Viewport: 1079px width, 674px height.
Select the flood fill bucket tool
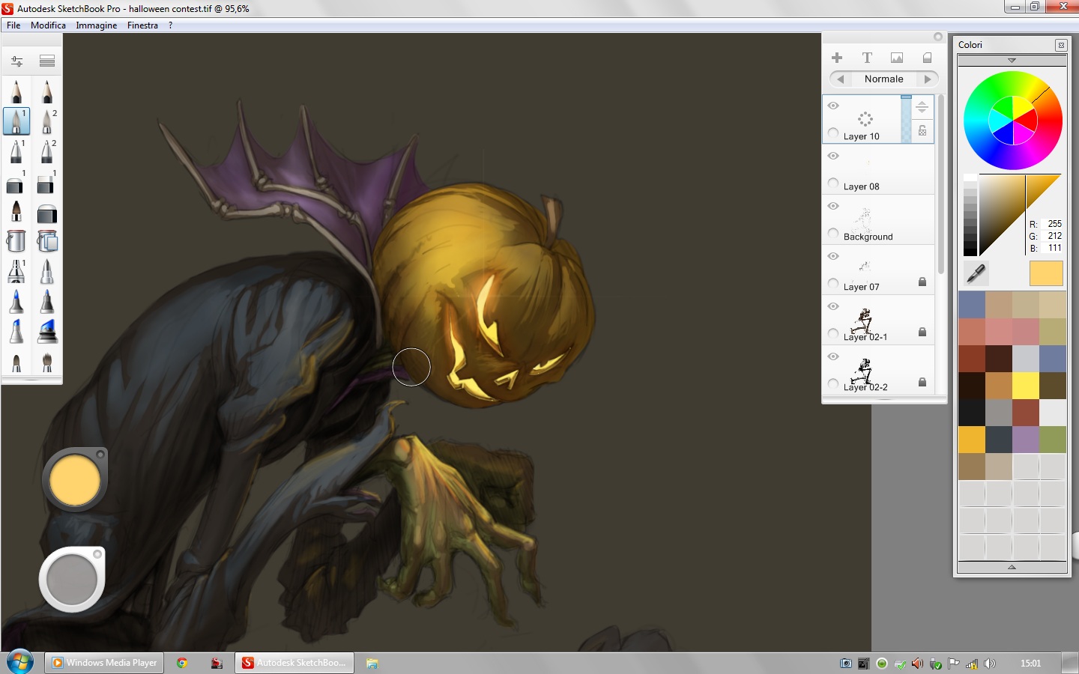click(x=16, y=241)
